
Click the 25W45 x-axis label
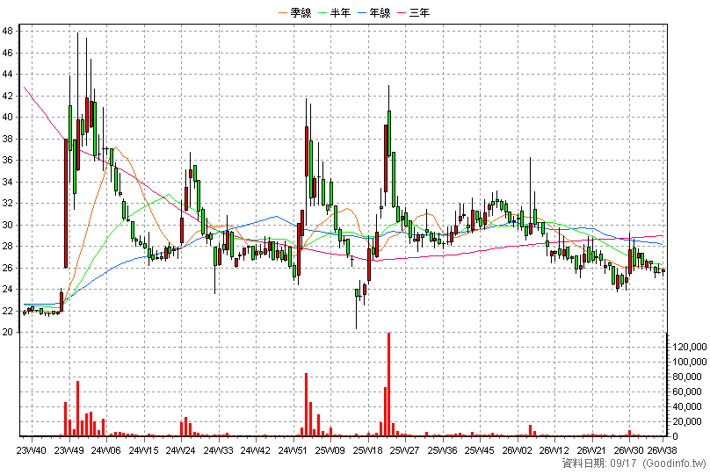click(x=480, y=450)
